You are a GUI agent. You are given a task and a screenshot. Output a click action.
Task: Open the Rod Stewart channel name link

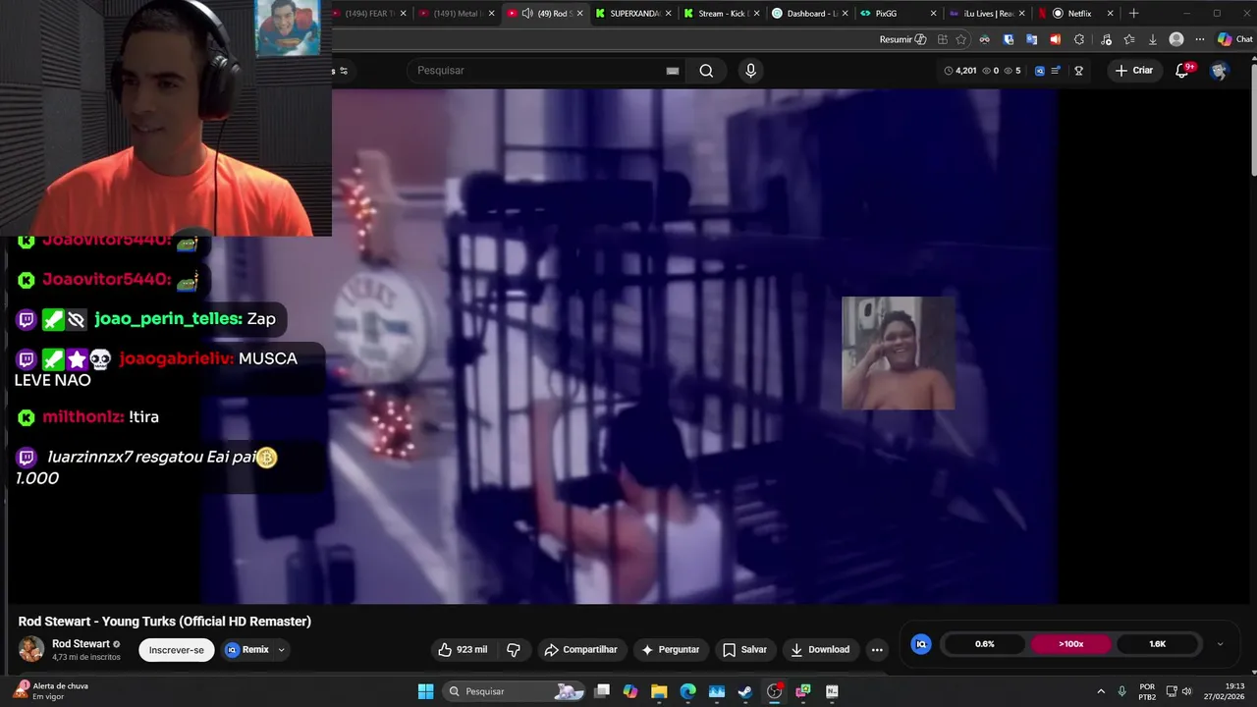click(x=81, y=644)
